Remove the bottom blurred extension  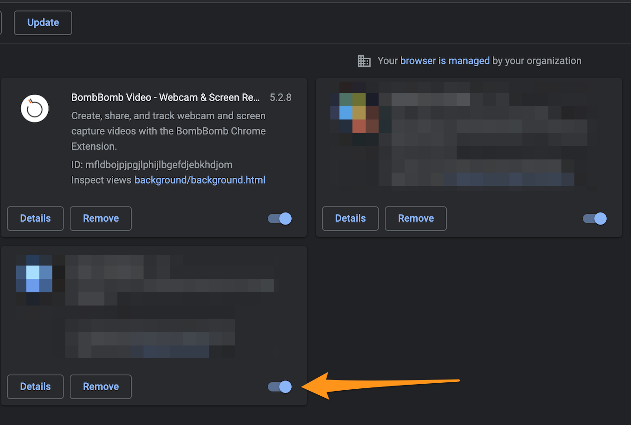click(x=101, y=386)
